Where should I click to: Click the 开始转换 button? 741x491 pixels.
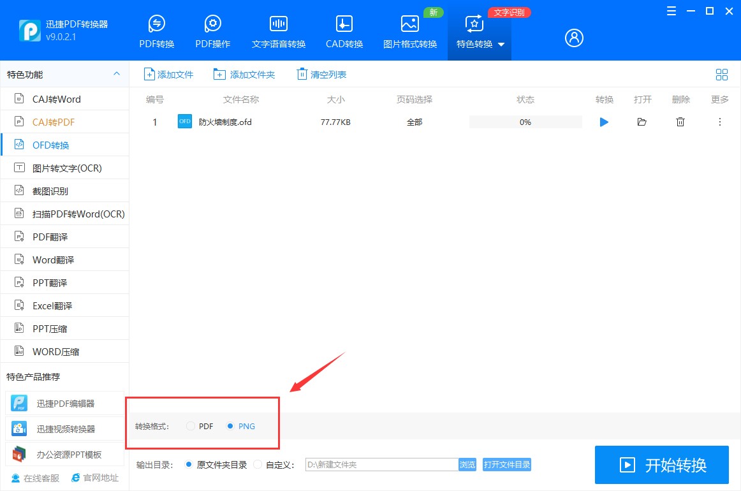[x=661, y=464]
